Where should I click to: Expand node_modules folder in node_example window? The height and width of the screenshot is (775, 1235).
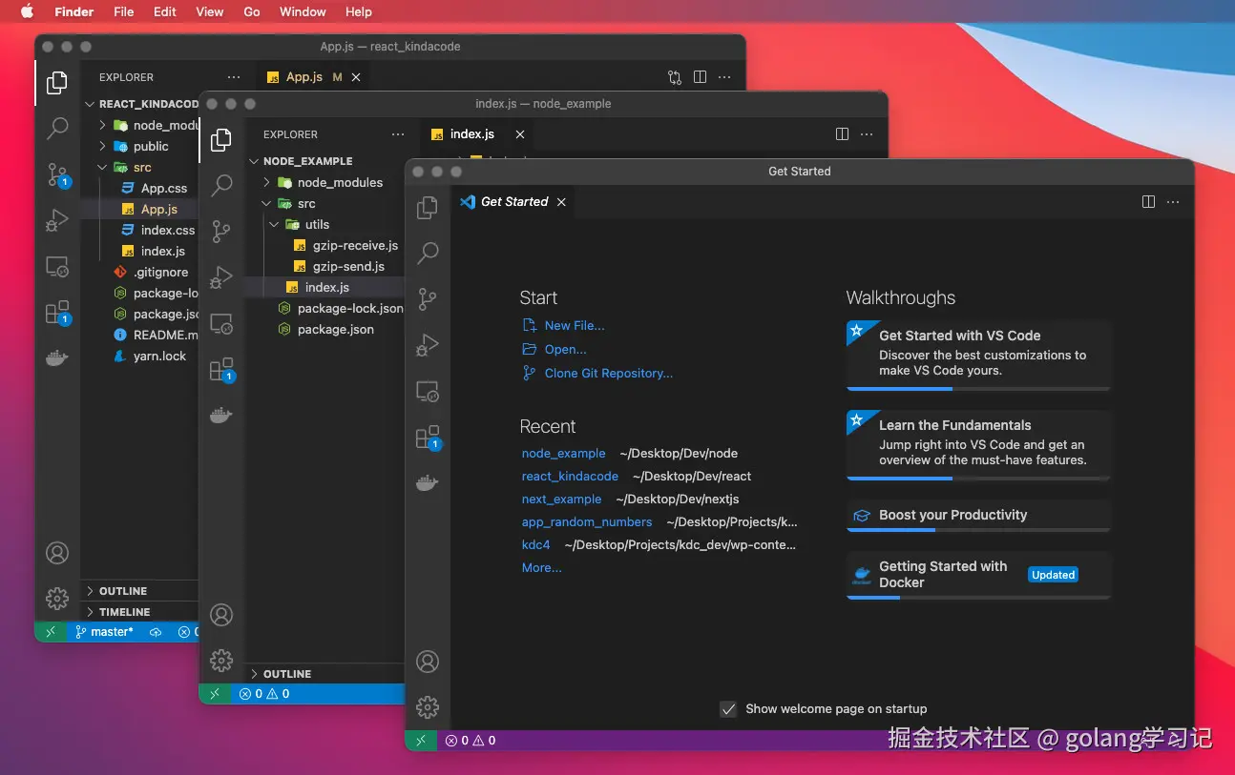(x=268, y=182)
